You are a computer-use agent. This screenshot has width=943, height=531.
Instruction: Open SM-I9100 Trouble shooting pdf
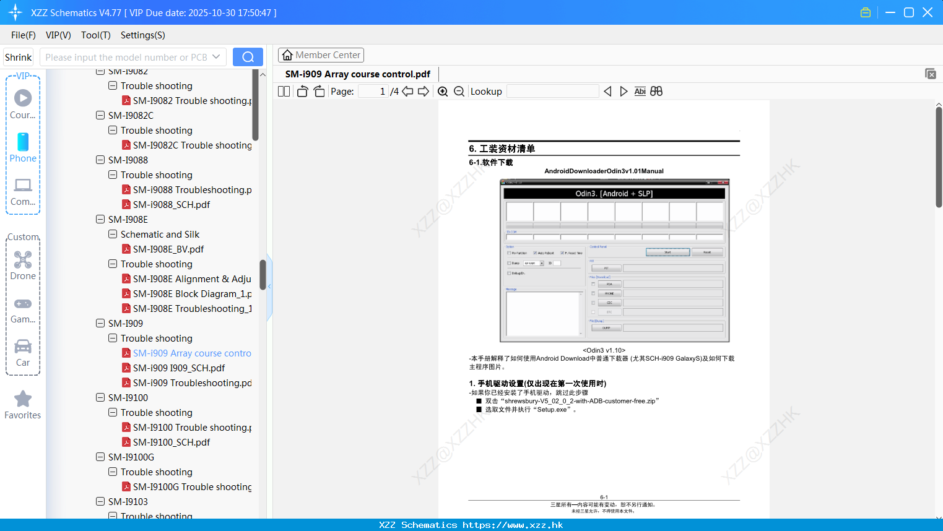pyautogui.click(x=186, y=428)
